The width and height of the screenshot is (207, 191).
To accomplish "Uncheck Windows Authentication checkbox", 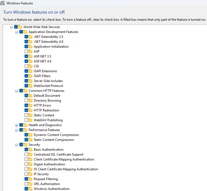I will click(26, 189).
